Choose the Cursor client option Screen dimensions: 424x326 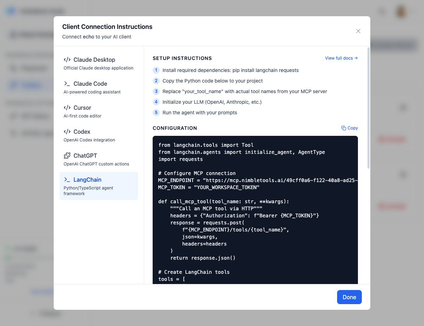pos(99,111)
